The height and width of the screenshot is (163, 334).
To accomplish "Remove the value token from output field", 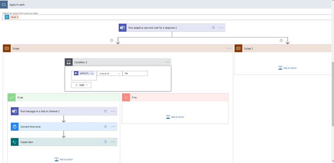I will 17,17.
